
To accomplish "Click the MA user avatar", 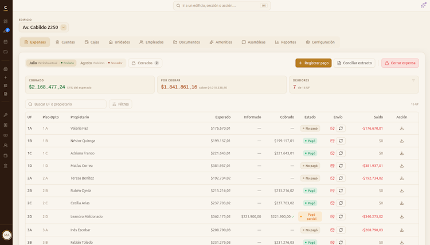I will click(x=6, y=235).
